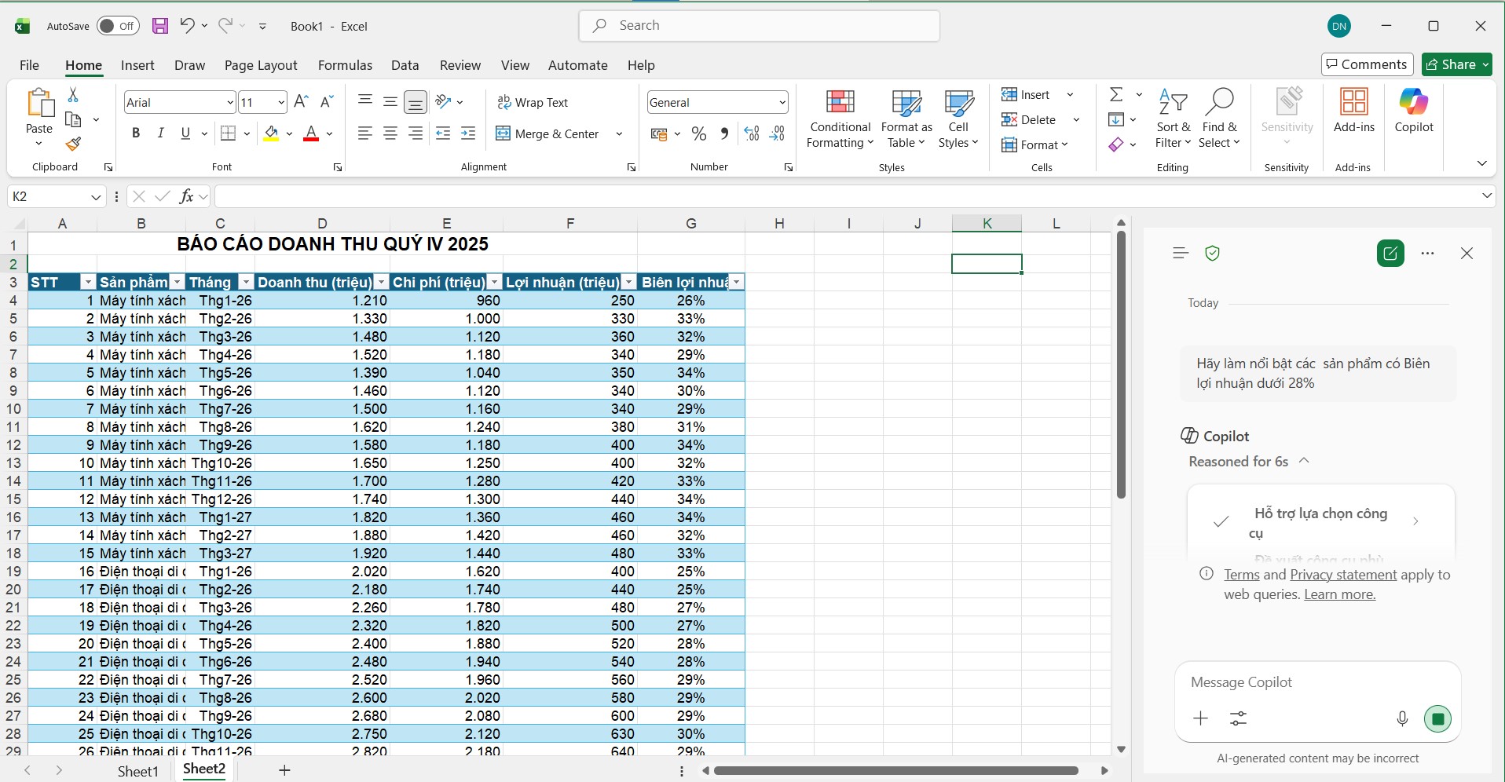Click the AutoSum sigma icon
The height and width of the screenshot is (782, 1505).
pos(1116,94)
